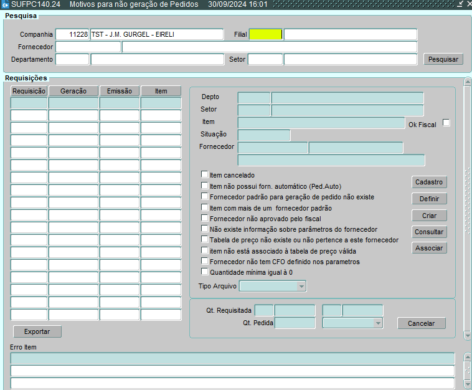Click the yellow Filial code field
This screenshot has height=390, width=472.
(265, 34)
